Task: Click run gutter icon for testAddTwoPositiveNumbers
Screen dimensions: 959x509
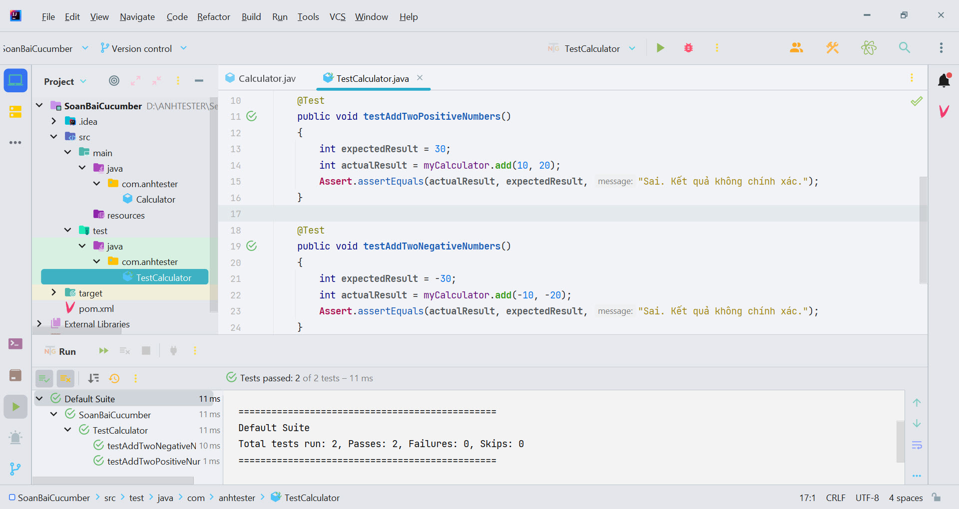Action: 252,116
